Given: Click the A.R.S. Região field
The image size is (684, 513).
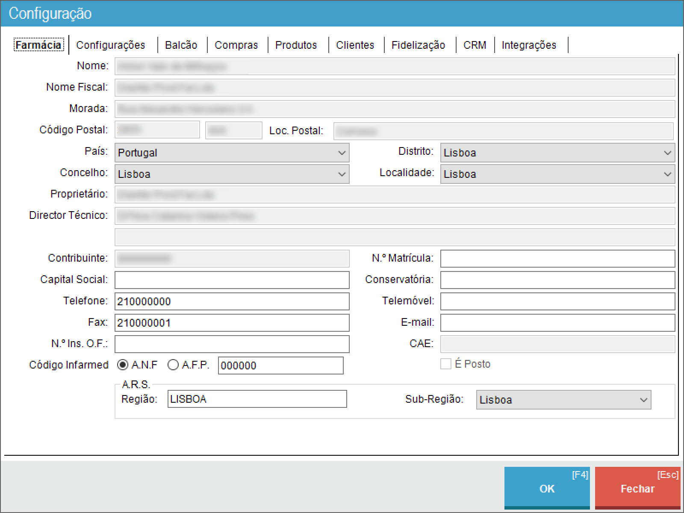Looking at the screenshot, I should click(x=257, y=399).
